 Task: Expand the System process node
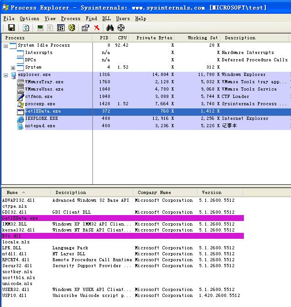pyautogui.click(x=13, y=68)
